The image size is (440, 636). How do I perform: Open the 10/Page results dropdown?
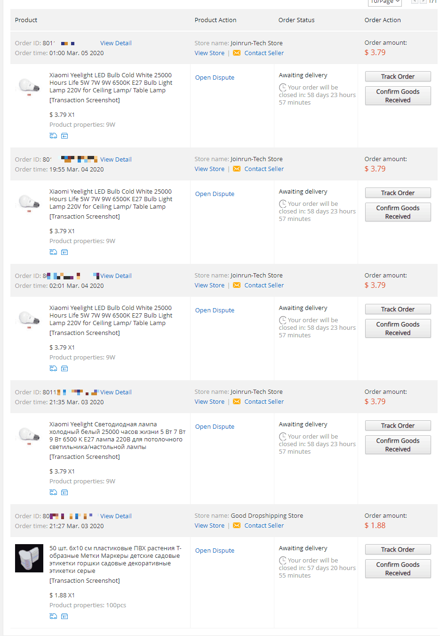384,2
